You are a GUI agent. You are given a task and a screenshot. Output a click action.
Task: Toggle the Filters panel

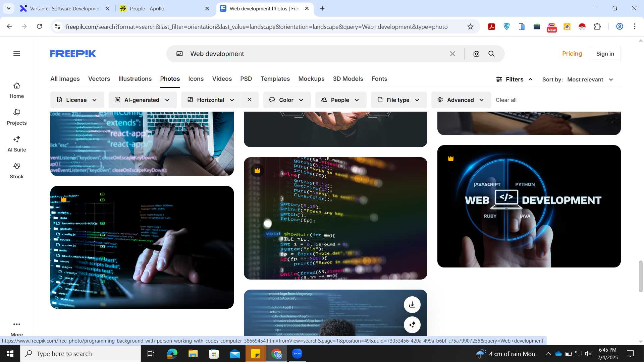pyautogui.click(x=514, y=79)
